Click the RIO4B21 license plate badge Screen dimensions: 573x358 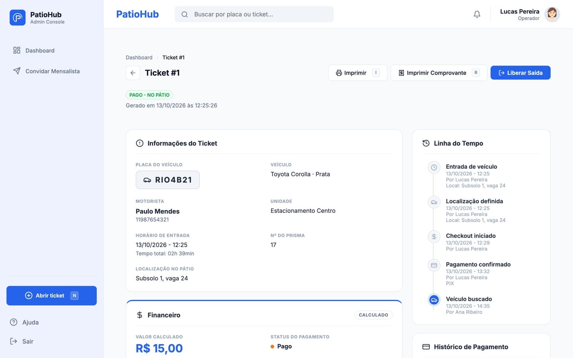coord(168,180)
